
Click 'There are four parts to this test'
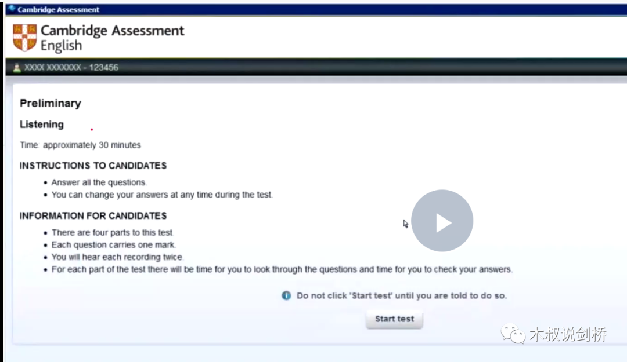pyautogui.click(x=113, y=232)
